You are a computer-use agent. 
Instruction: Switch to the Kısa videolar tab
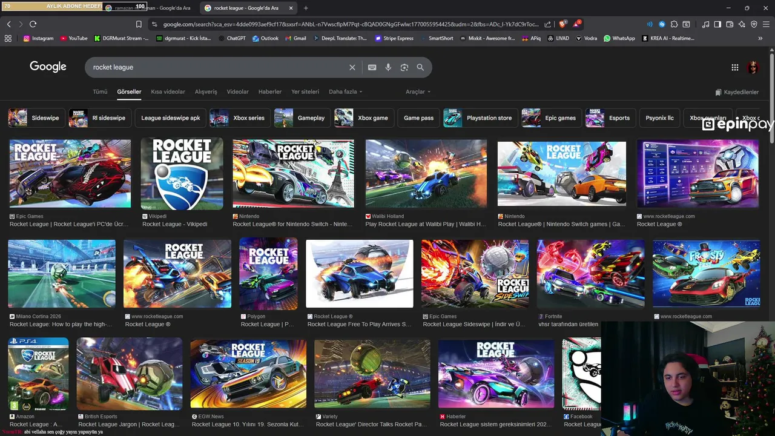click(168, 91)
